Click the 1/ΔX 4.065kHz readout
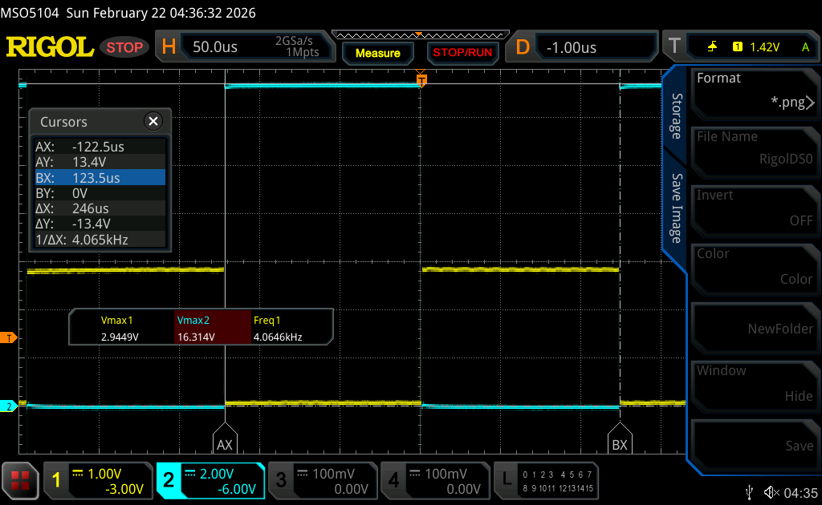 [100, 239]
